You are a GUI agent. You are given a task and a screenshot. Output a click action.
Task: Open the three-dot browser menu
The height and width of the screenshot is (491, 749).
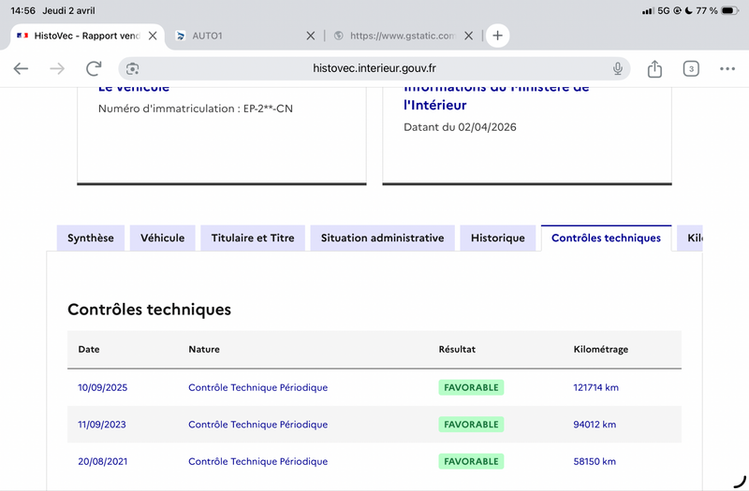(x=727, y=68)
